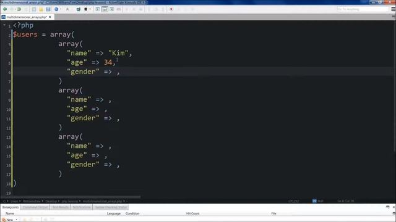Toggle the bottom pane visibility icon

click(x=105, y=9)
